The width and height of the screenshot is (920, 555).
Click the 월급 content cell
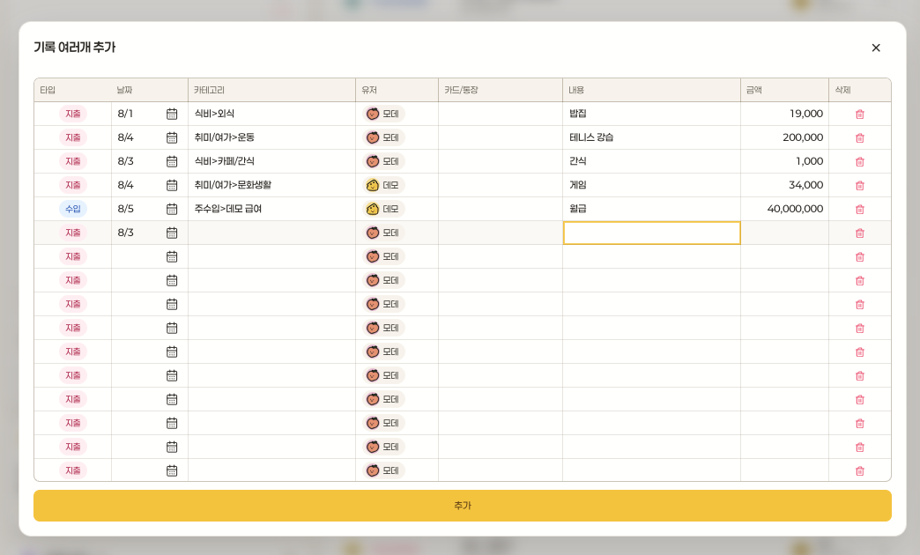click(651, 209)
